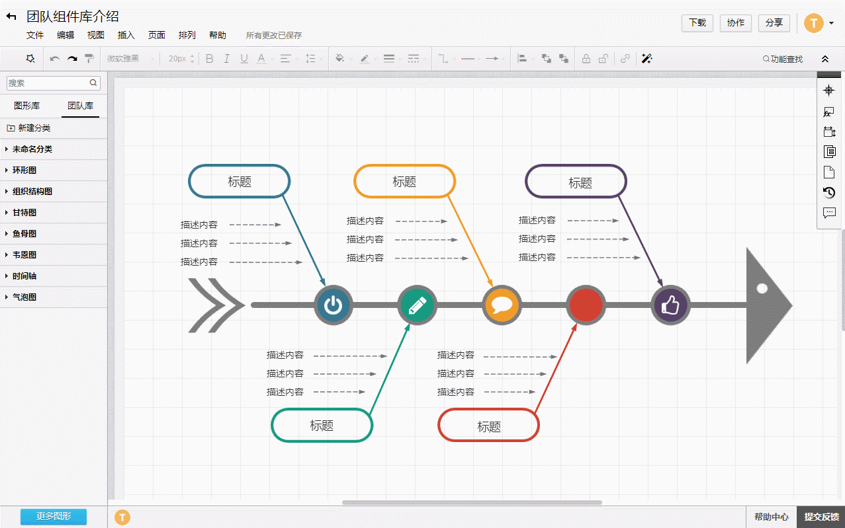The width and height of the screenshot is (845, 528).
Task: Open the graphic style panel icon
Action: 829,112
